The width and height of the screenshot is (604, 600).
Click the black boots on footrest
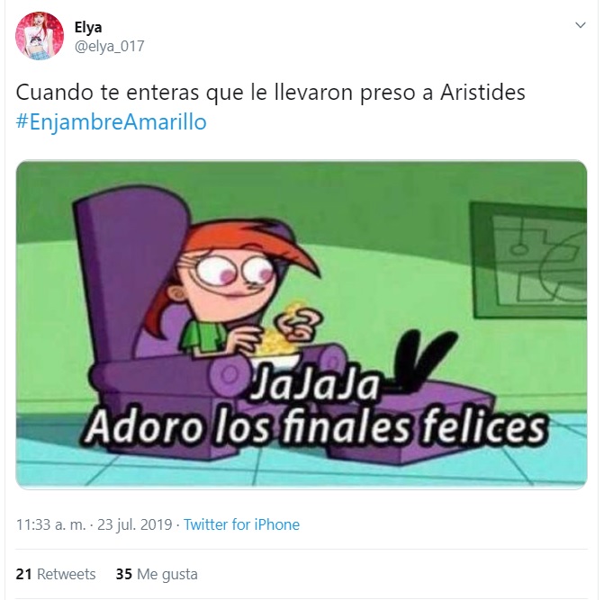[x=425, y=361]
